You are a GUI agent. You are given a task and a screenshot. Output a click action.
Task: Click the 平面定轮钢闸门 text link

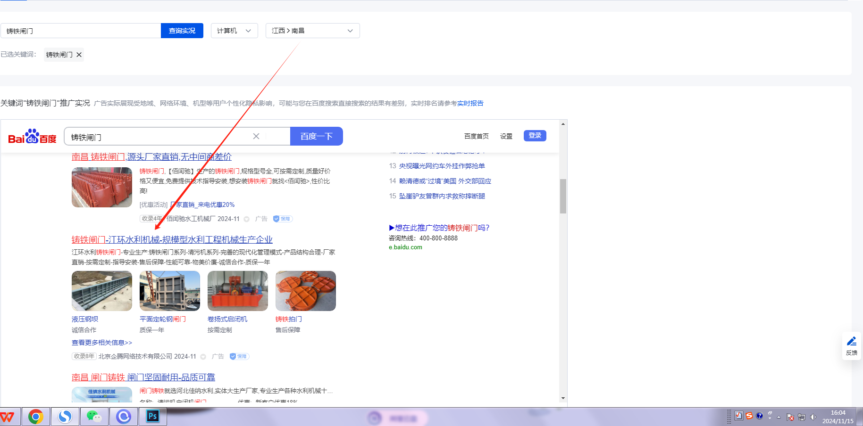[x=163, y=319]
